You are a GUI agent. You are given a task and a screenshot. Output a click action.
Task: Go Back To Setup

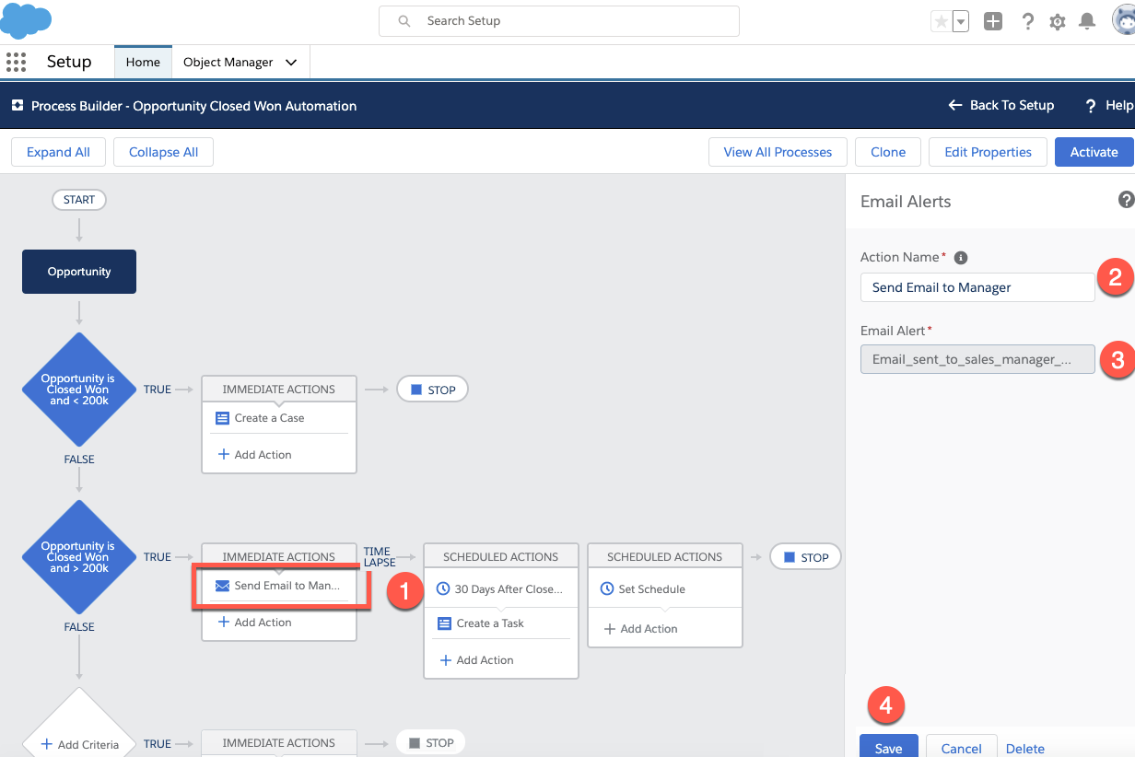1000,105
